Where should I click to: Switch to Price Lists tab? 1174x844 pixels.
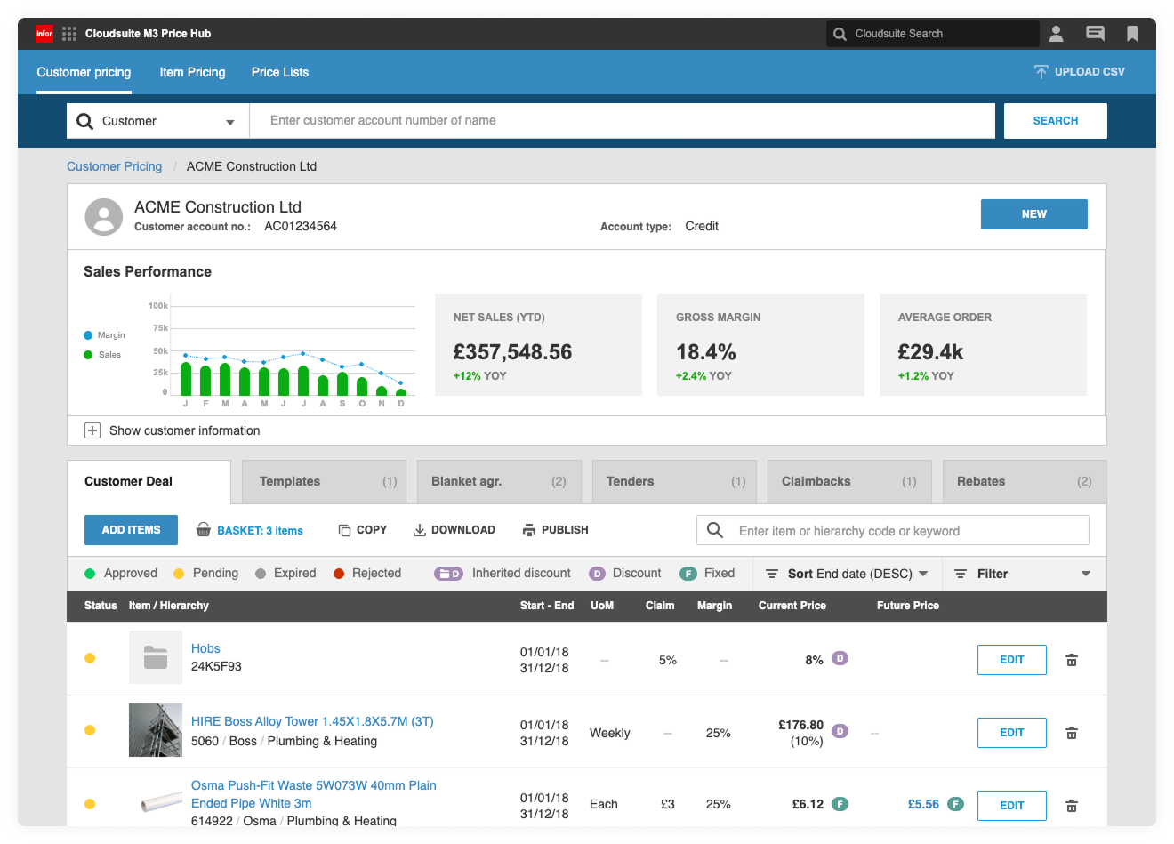(280, 72)
